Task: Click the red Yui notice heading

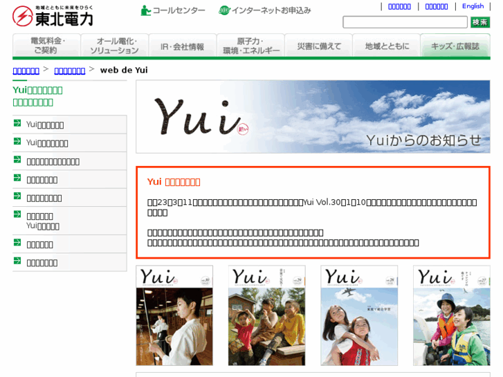Action: pyautogui.click(x=174, y=182)
